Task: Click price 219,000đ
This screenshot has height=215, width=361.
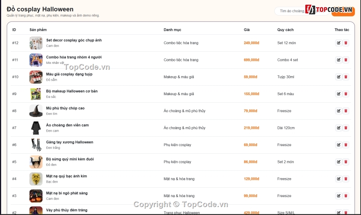Action: click(x=252, y=128)
